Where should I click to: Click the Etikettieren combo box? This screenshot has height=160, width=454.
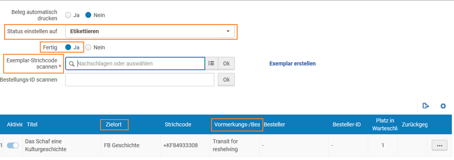(150, 31)
